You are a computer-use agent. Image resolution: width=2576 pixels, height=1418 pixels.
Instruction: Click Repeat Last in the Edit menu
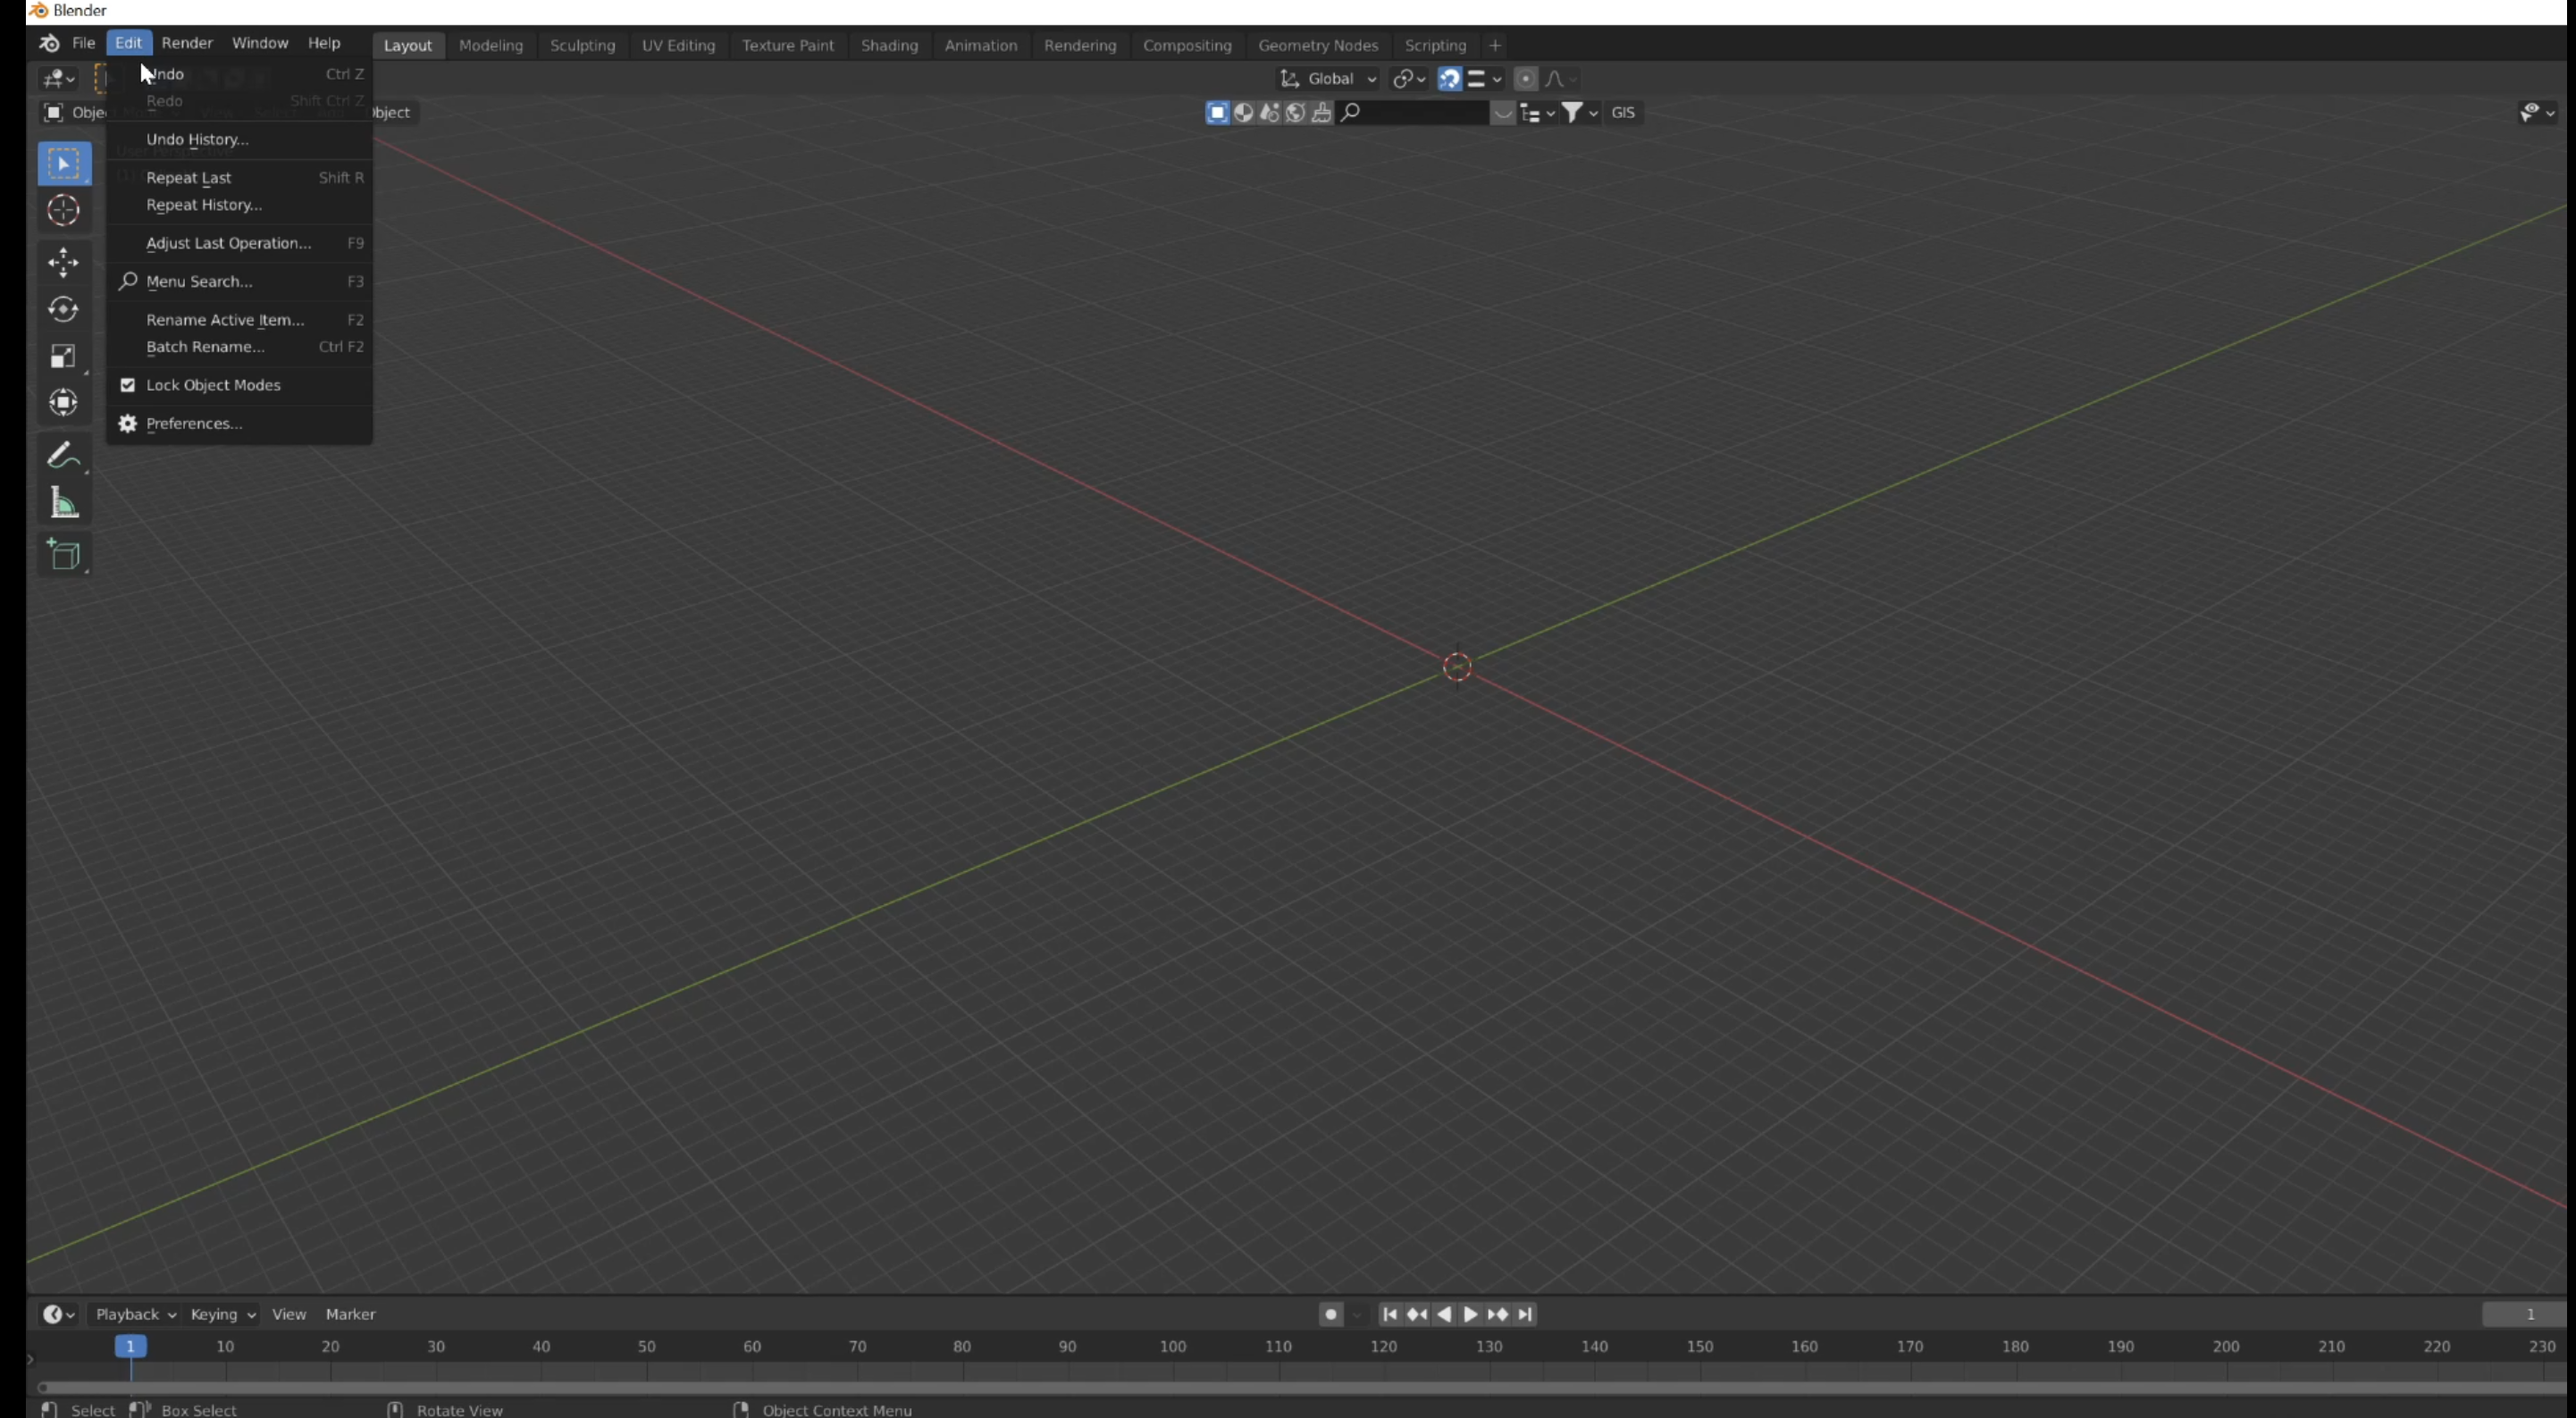coord(189,177)
